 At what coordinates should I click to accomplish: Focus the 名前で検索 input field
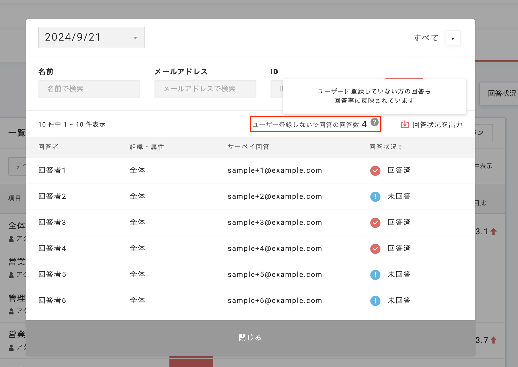point(89,89)
